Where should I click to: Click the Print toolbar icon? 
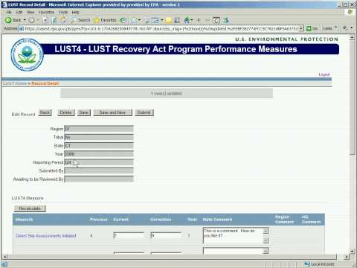pos(147,20)
